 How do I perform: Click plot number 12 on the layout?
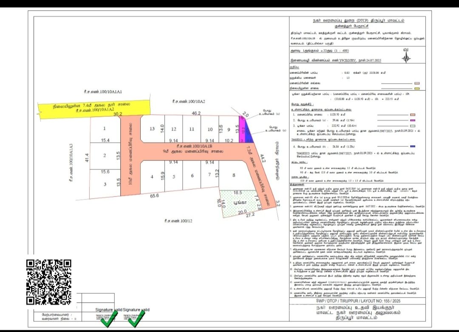(x=174, y=129)
